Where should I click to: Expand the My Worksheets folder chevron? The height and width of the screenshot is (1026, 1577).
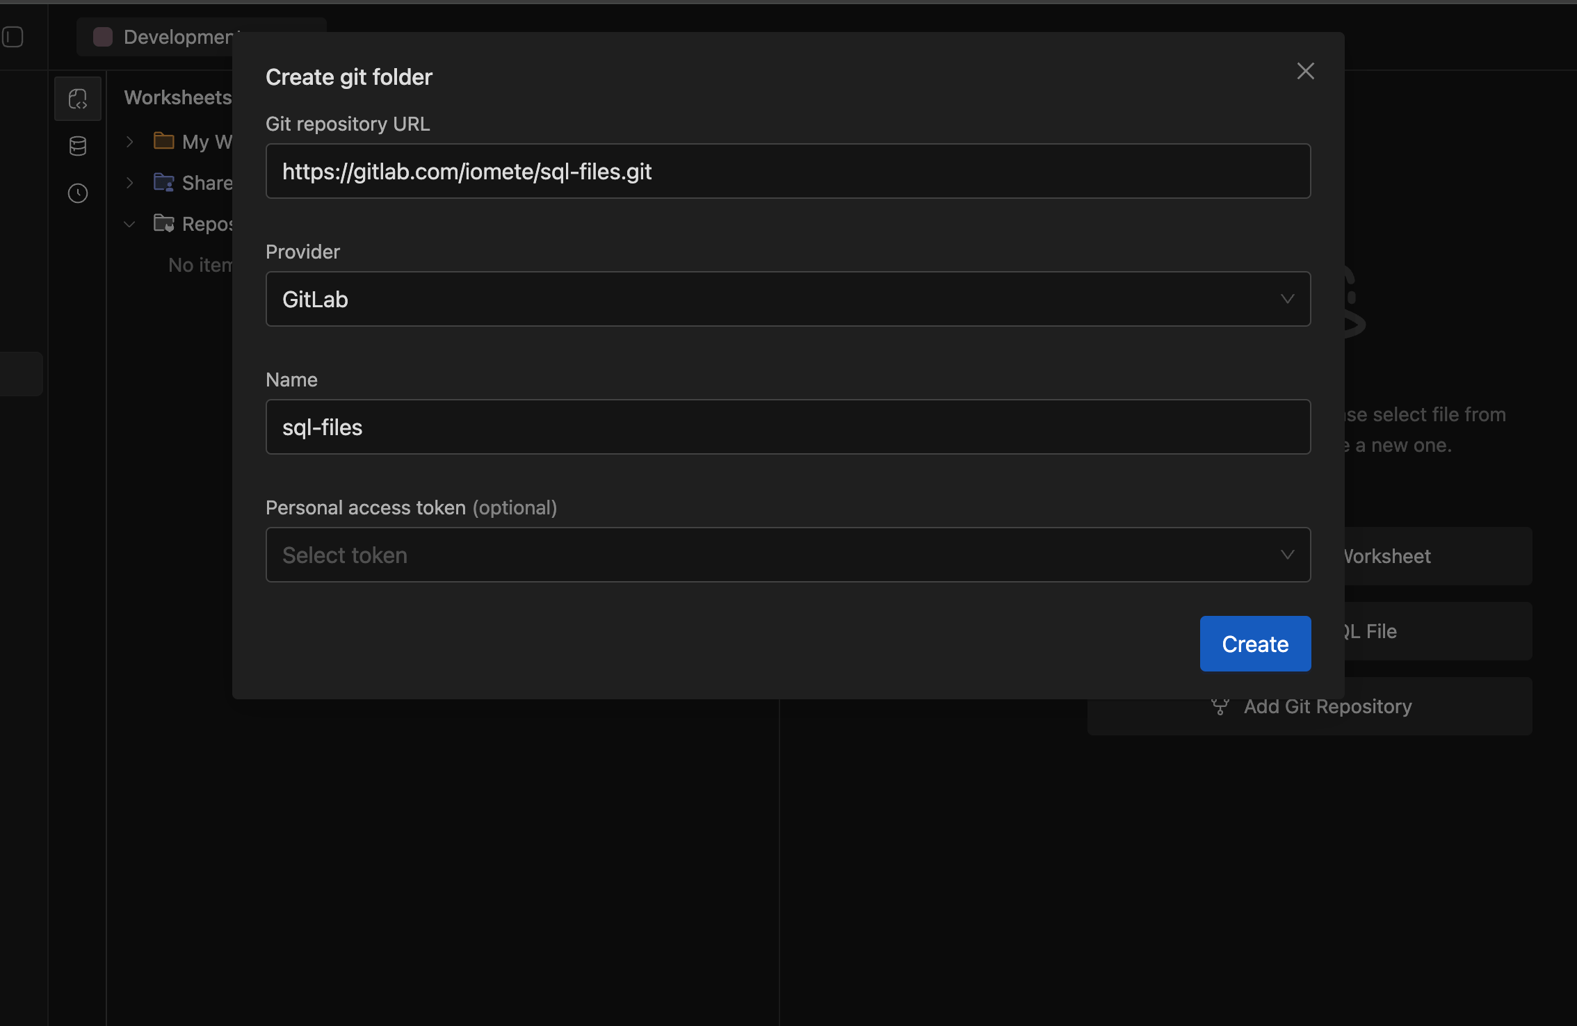click(x=129, y=142)
